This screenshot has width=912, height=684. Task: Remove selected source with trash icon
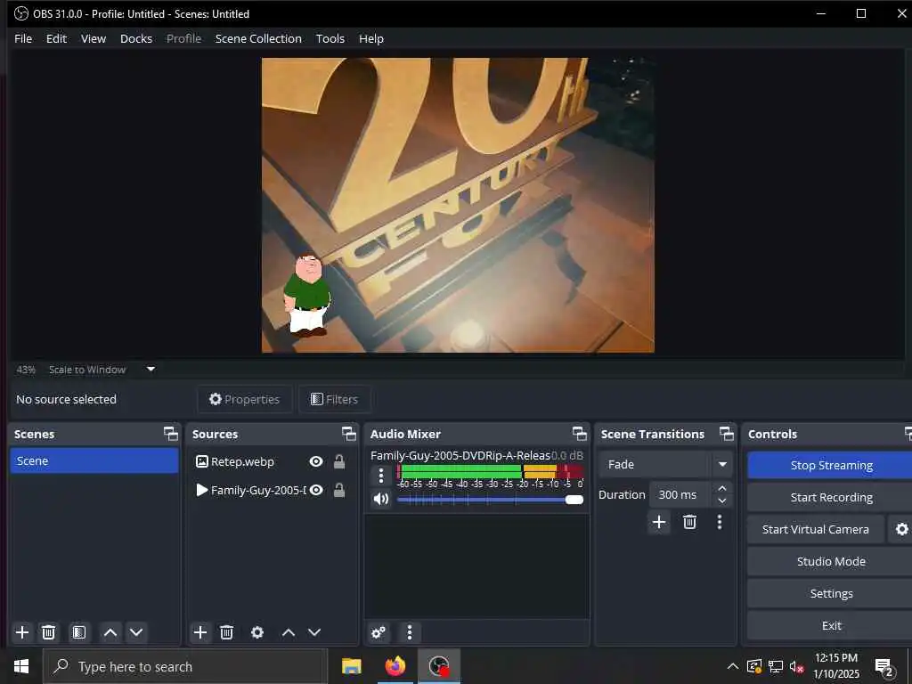coord(227,632)
